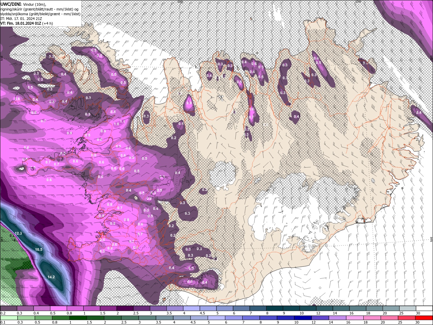433x325 pixels.
Task: Select the lavender top-row swatch between 4 and 4.5
Action: tap(191, 308)
